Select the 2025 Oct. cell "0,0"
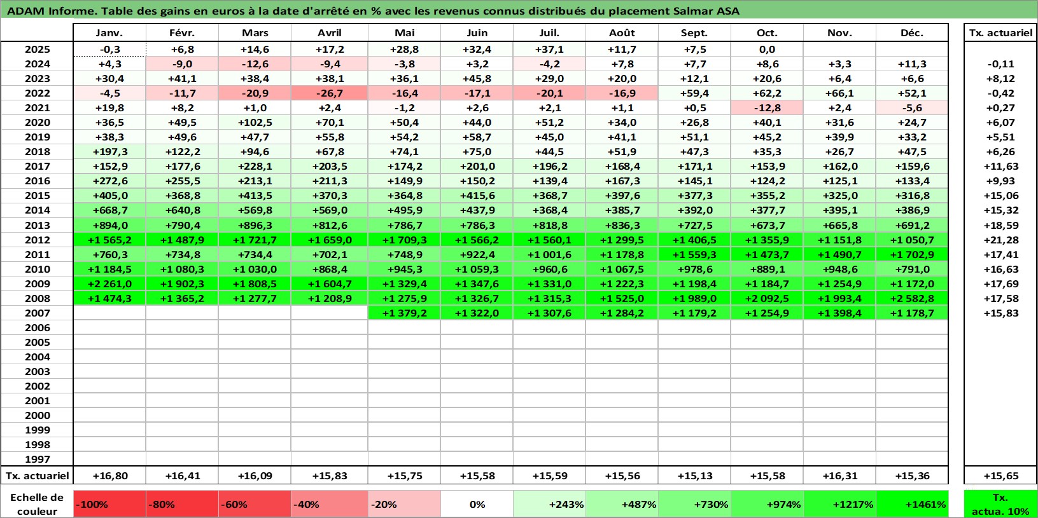Image resolution: width=1038 pixels, height=518 pixels. [767, 50]
